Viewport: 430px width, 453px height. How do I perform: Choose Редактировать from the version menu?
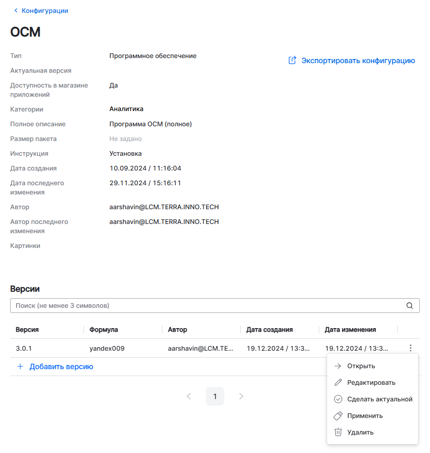click(371, 382)
